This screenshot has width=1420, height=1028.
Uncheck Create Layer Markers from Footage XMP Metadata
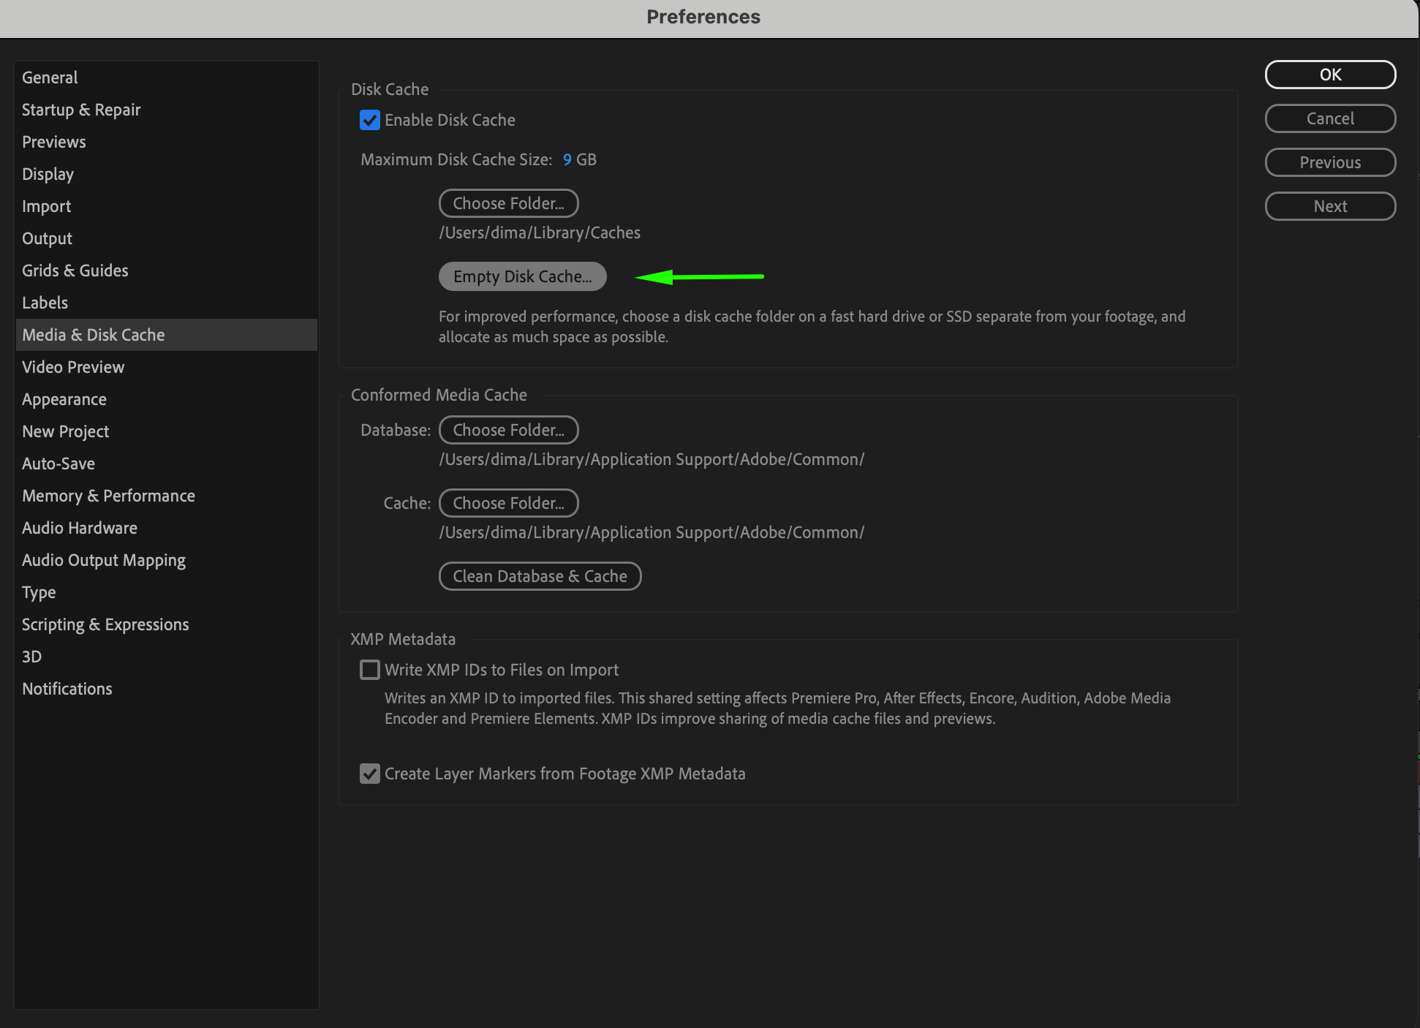coord(370,774)
